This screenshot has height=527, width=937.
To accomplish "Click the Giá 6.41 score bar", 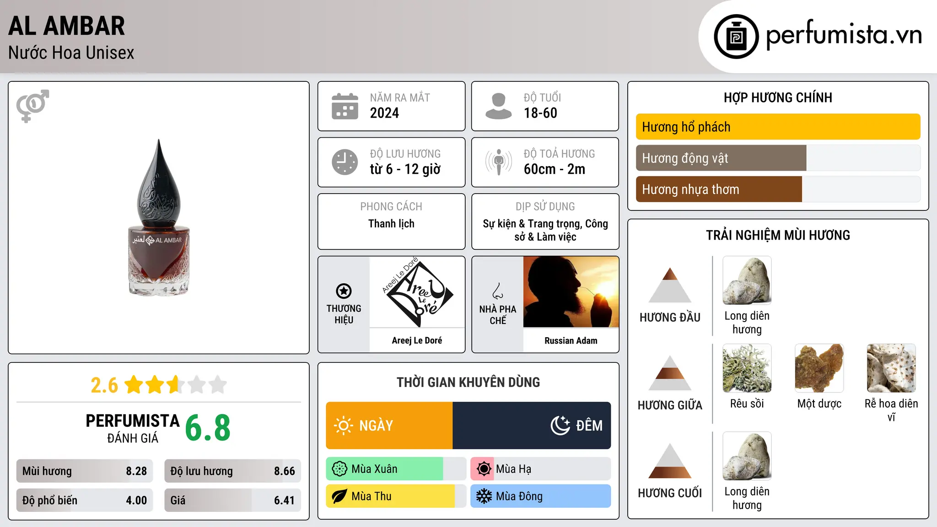I will [232, 500].
